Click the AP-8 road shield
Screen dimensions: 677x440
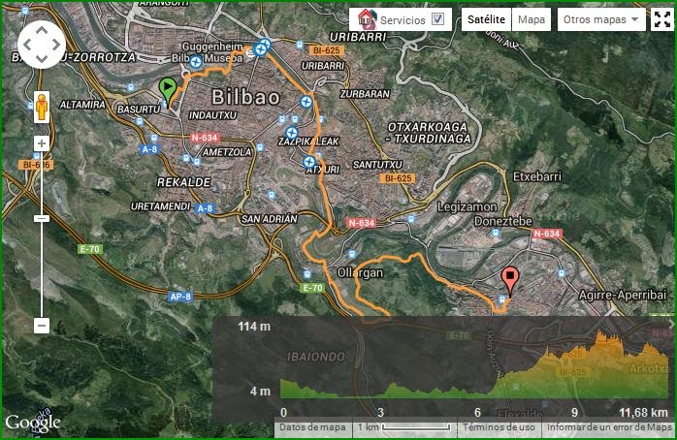(x=180, y=297)
